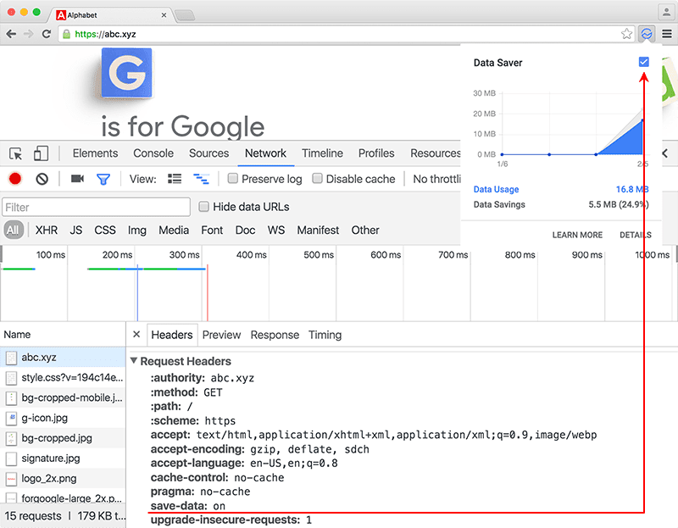Screen dimensions: 678x528
Task: Switch to the Console tab
Action: pyautogui.click(x=153, y=153)
